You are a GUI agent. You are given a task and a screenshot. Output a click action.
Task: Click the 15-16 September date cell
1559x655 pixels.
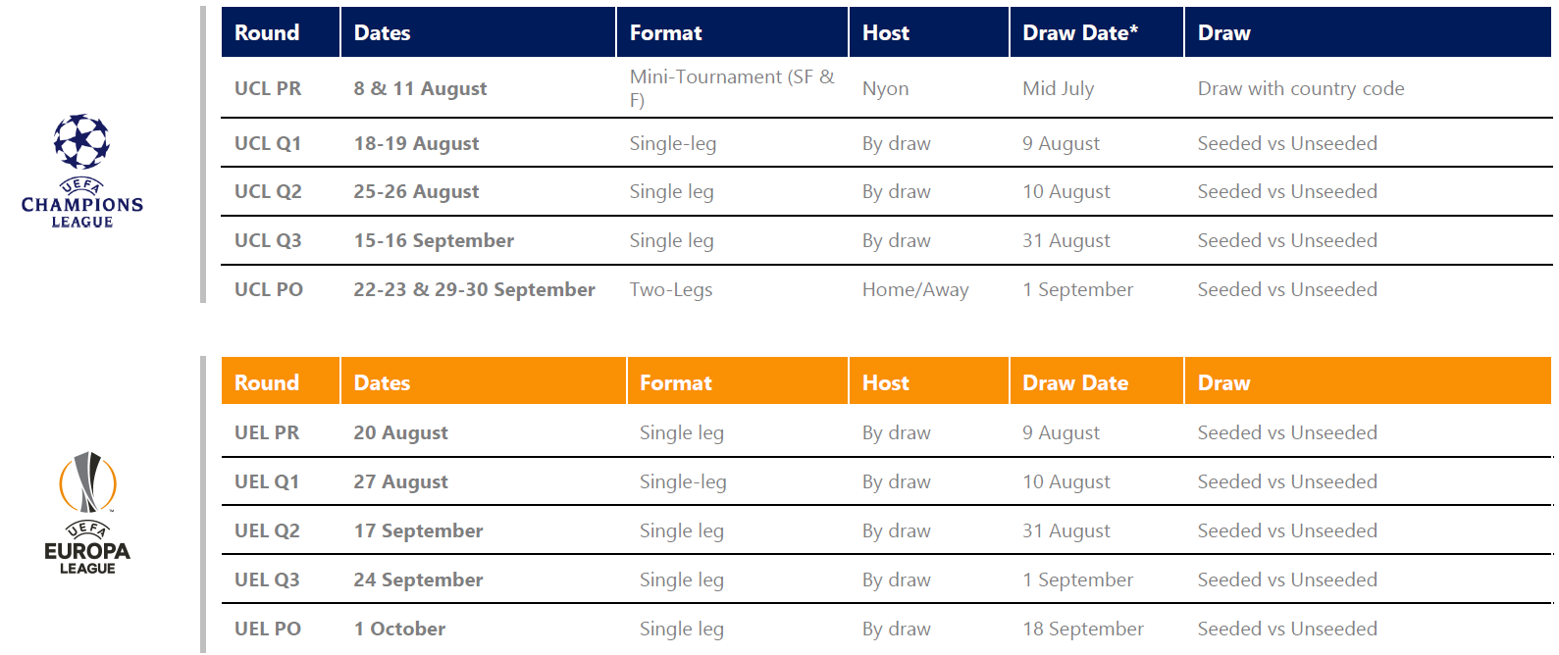pyautogui.click(x=434, y=240)
